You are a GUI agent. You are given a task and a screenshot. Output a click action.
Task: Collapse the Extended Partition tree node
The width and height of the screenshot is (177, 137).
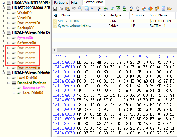pos(9,83)
